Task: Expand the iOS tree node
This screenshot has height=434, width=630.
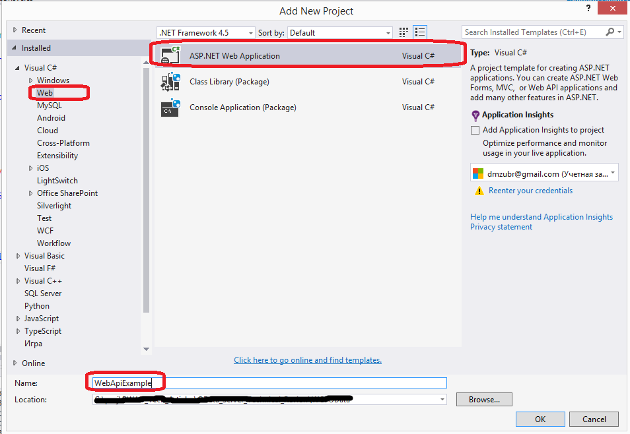Action: pyautogui.click(x=30, y=168)
